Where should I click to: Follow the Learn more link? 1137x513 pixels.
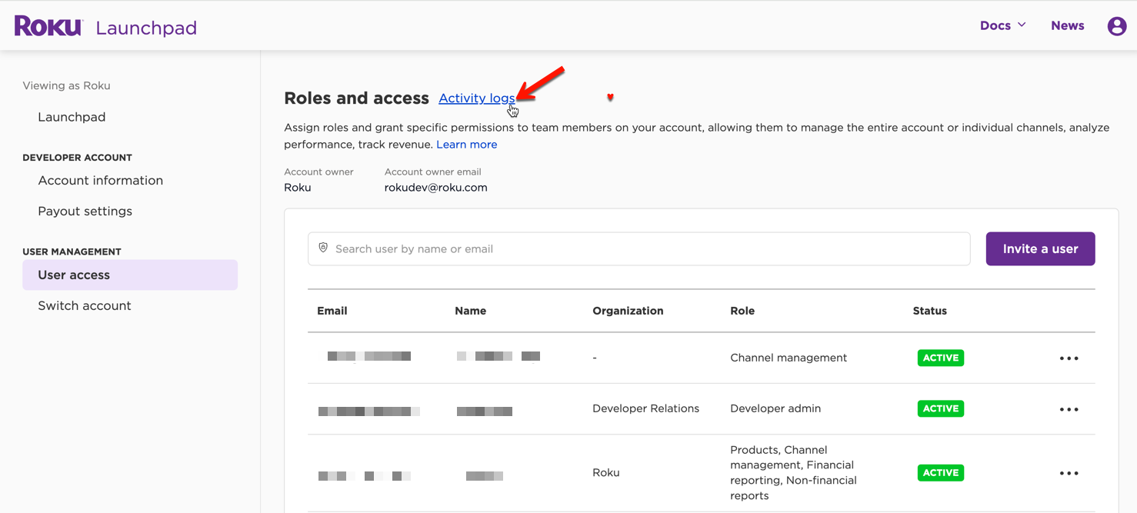466,145
